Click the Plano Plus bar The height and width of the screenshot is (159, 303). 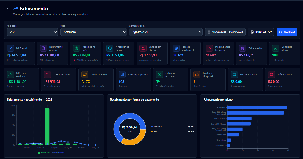257,107
